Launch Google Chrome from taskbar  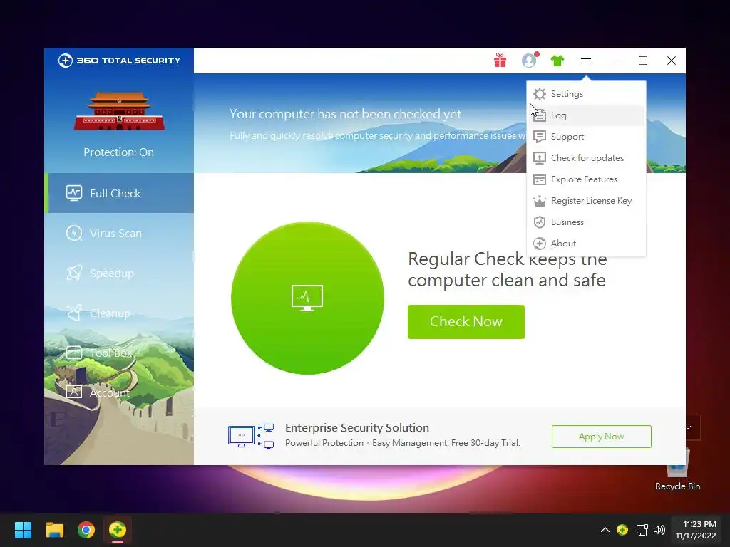[86, 530]
